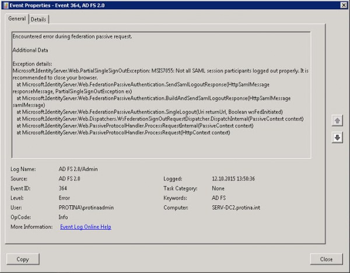Click the 'Additional Data' line
The width and height of the screenshot is (350, 273).
(30, 50)
